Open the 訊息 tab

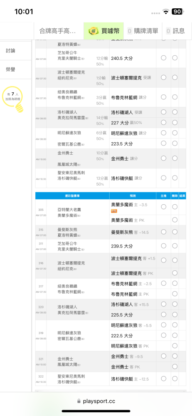click(175, 31)
